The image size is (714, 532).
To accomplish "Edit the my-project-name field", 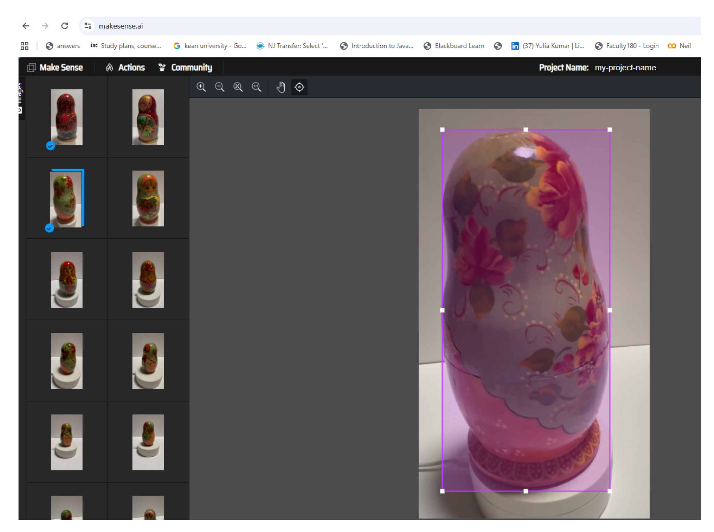I will coord(625,67).
